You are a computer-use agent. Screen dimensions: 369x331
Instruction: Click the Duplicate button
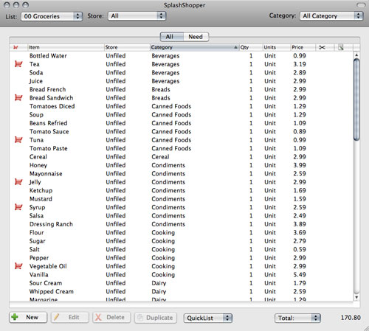[156, 318]
